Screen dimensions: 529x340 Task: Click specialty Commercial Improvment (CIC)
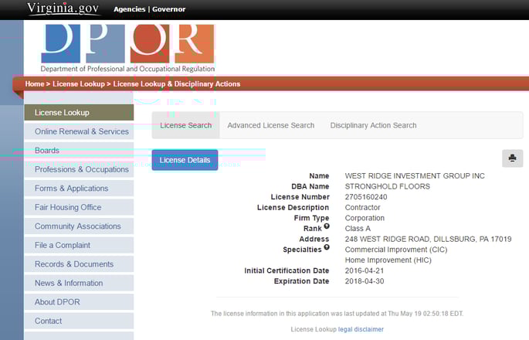pyautogui.click(x=396, y=250)
